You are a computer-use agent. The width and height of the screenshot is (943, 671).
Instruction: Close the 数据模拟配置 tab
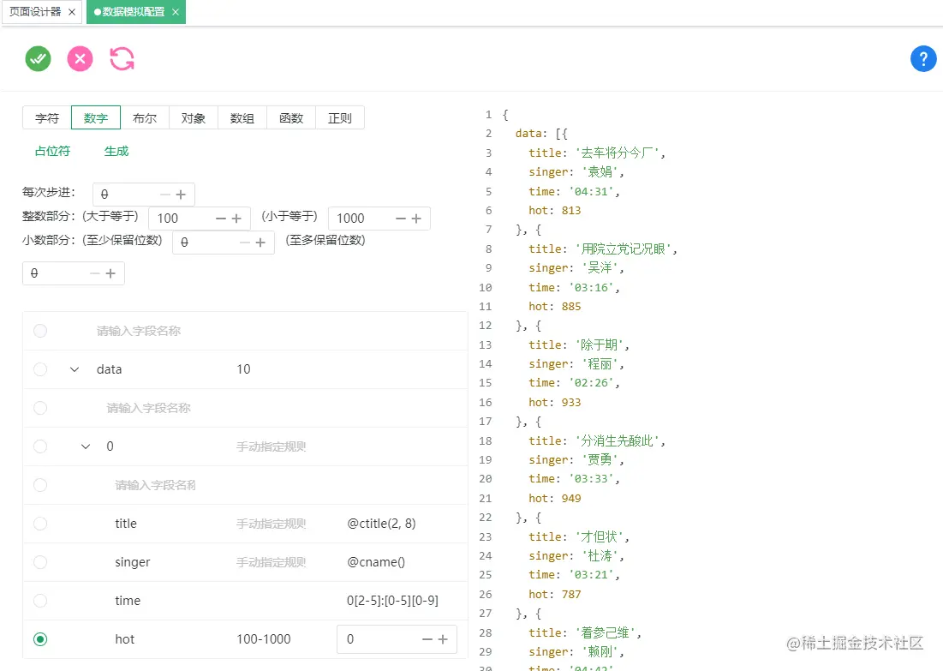(x=175, y=12)
